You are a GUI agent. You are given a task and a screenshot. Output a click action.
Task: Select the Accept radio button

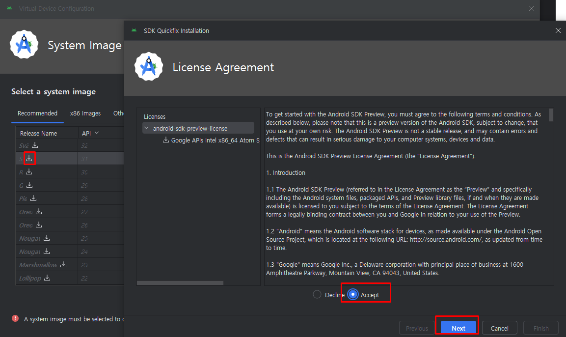tap(353, 295)
